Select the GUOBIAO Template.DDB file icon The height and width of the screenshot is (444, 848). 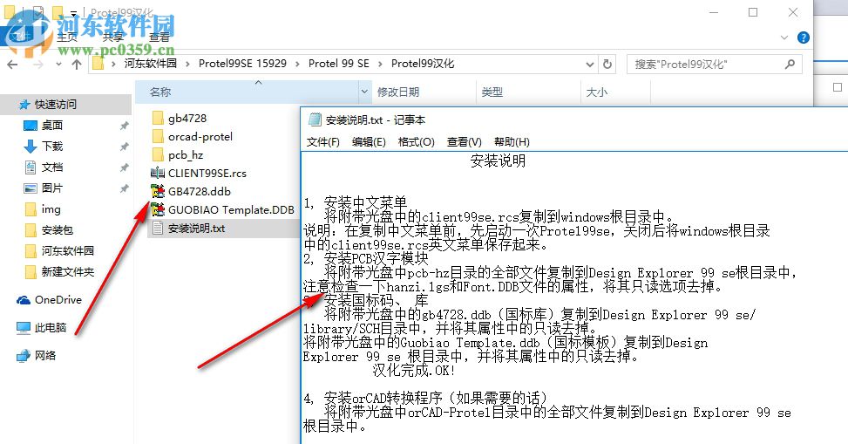(x=158, y=209)
